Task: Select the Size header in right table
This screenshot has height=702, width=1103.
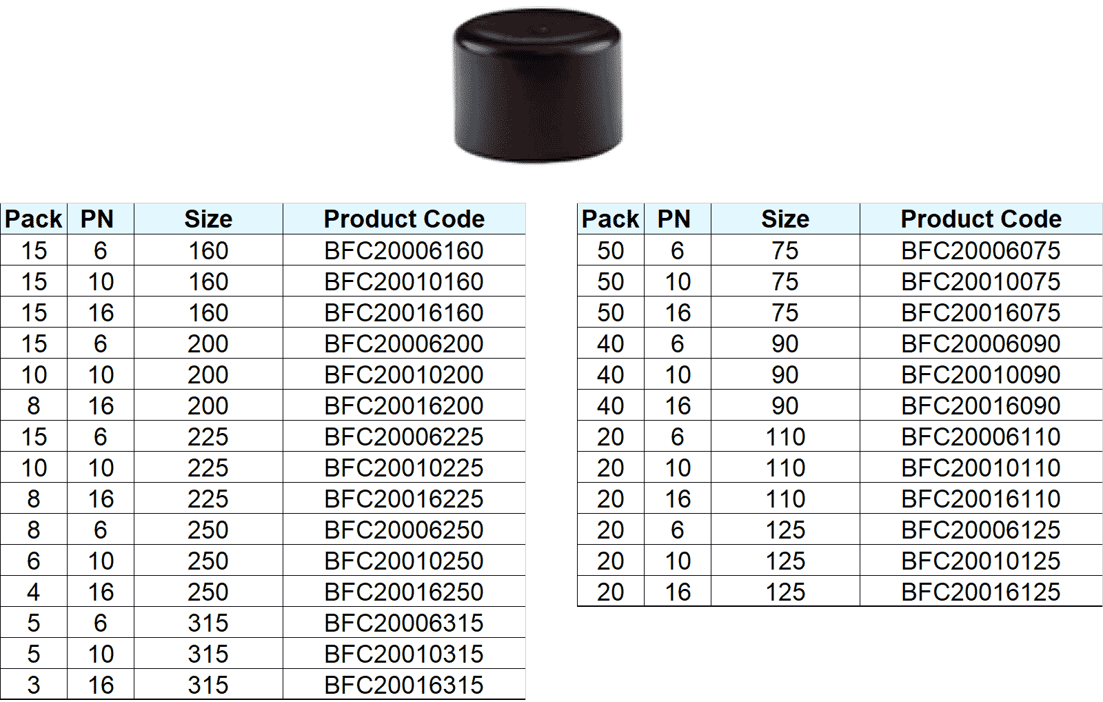Action: point(785,219)
